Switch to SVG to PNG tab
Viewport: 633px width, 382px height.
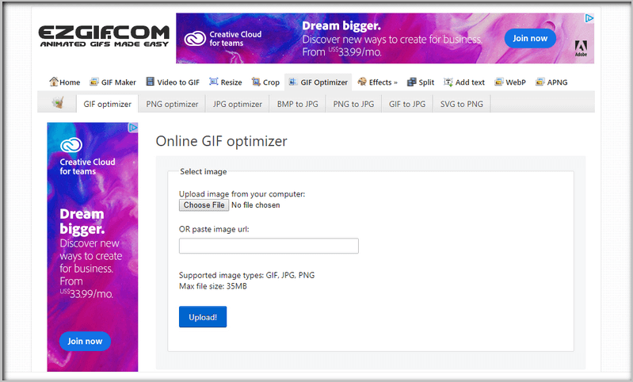click(461, 104)
